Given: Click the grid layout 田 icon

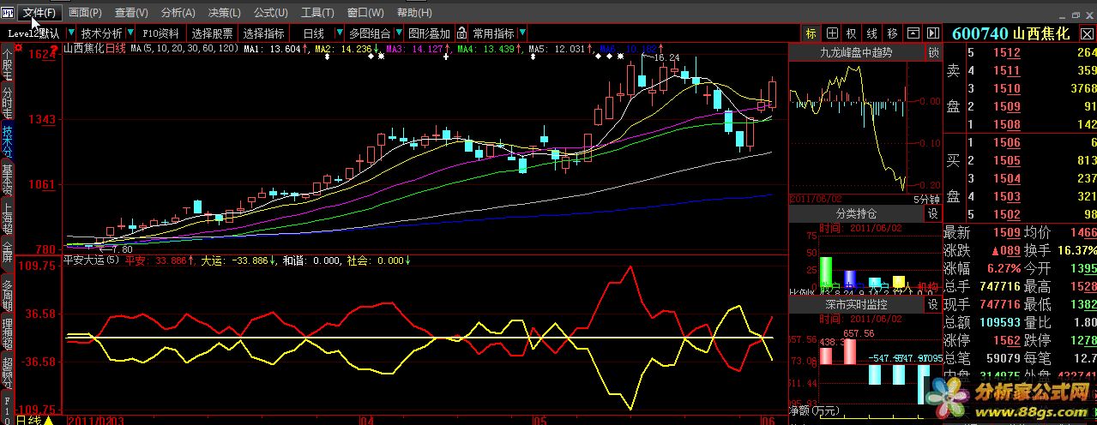Looking at the screenshot, I should click(x=831, y=33).
